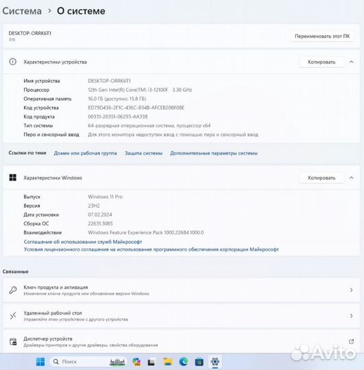The height and width of the screenshot is (370, 364).
Task: Open Ключ продукта и активация chevron
Action: (x=351, y=290)
